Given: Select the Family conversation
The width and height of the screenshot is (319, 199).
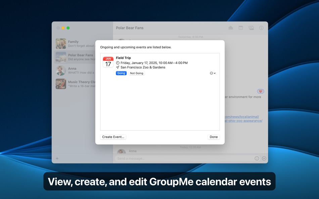Looking at the screenshot, I should 75,44.
